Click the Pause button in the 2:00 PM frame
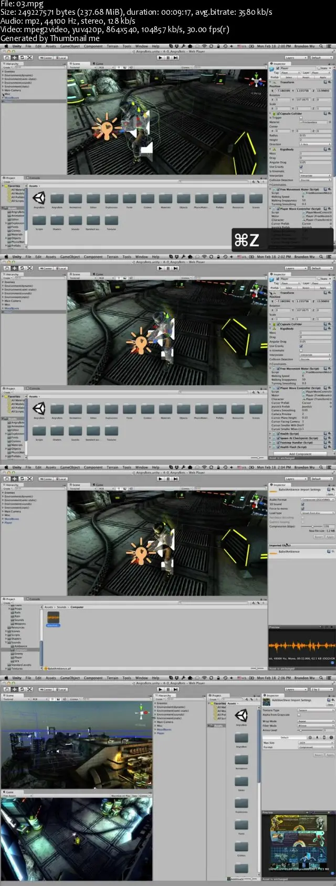Screen dimensions: 336x886 coord(168,58)
